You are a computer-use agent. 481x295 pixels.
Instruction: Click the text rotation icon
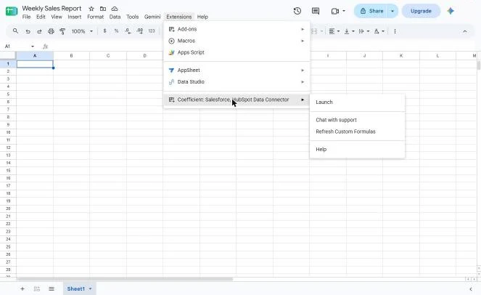(377, 31)
